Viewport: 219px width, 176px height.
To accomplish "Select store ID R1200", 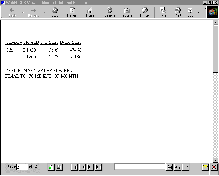I will click(30, 57).
